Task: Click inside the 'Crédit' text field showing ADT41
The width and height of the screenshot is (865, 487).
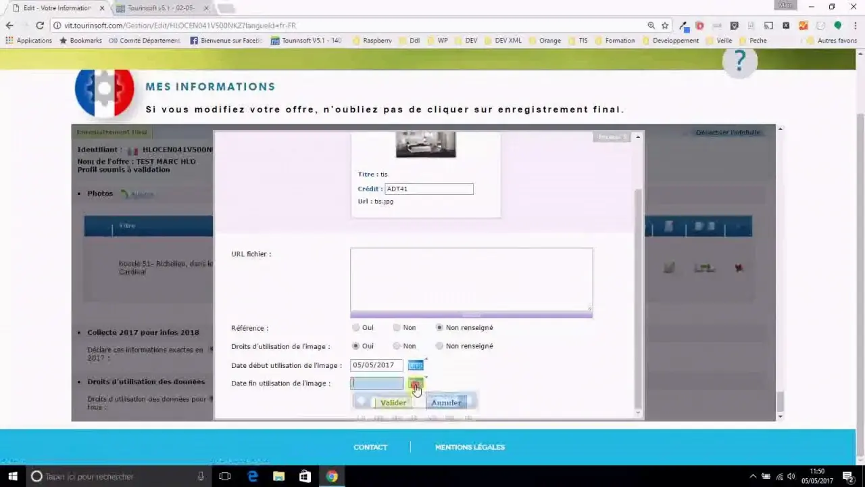Action: coord(428,189)
